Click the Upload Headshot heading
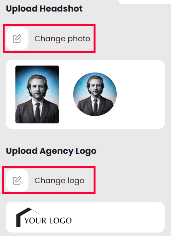 point(44,9)
